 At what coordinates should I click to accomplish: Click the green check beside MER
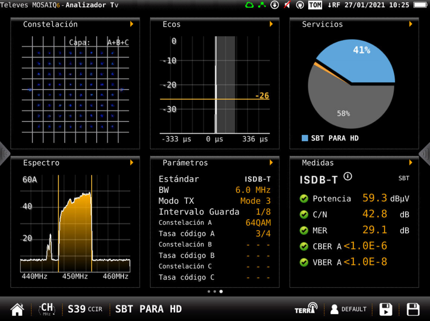304,230
